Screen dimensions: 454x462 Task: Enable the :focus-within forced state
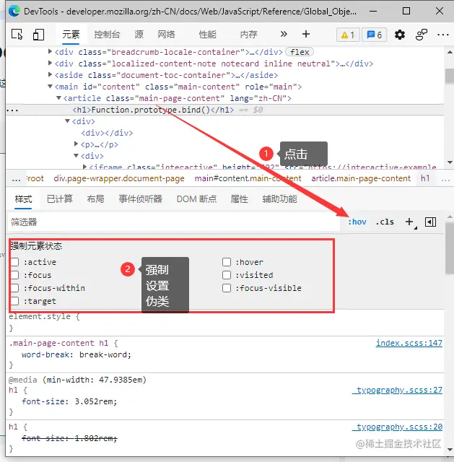coord(14,288)
